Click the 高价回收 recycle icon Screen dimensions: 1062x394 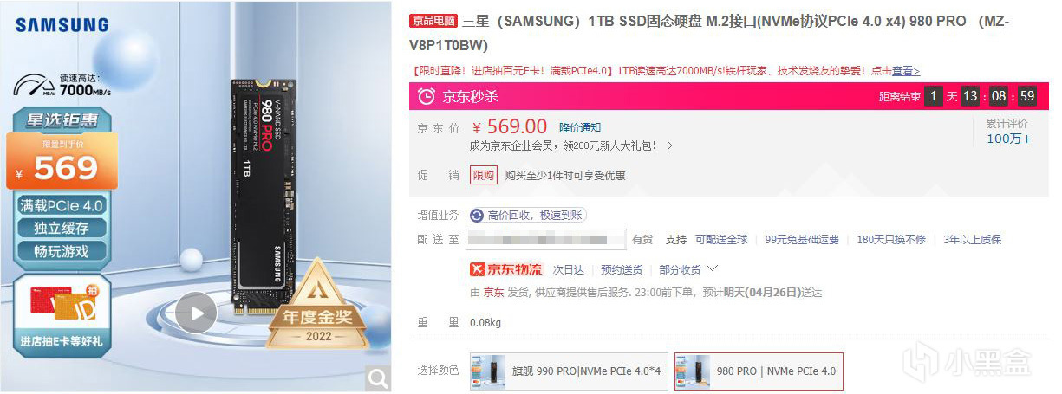click(x=477, y=215)
